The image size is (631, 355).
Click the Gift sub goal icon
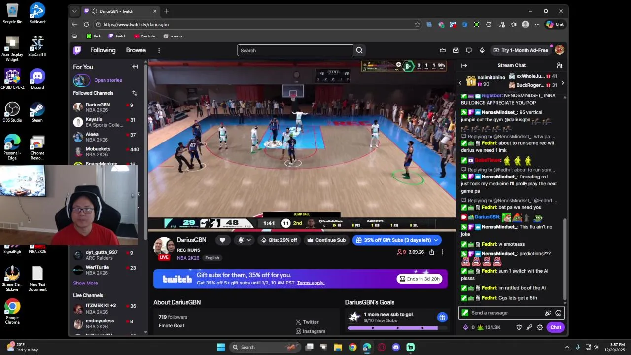click(x=442, y=317)
